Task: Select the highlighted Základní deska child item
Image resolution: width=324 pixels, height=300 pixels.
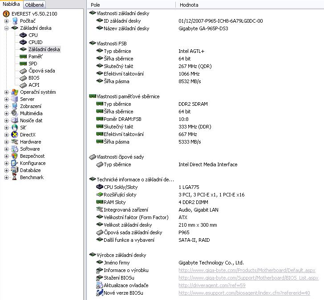Action: tap(44, 49)
